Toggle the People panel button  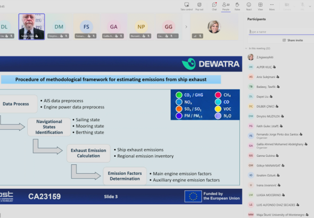226,6
